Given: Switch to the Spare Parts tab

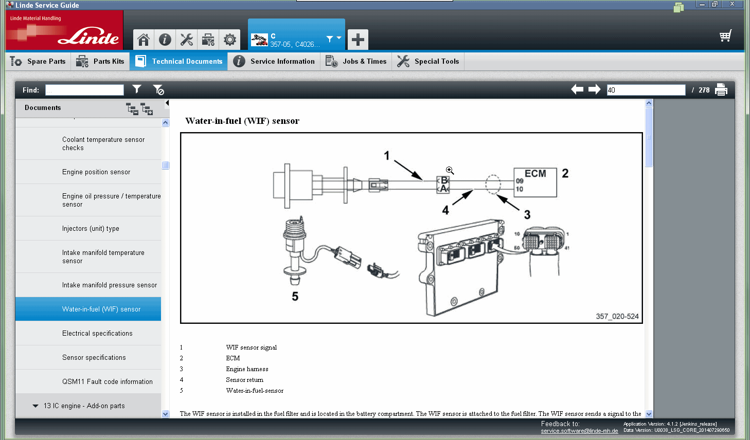Looking at the screenshot, I should click(38, 61).
